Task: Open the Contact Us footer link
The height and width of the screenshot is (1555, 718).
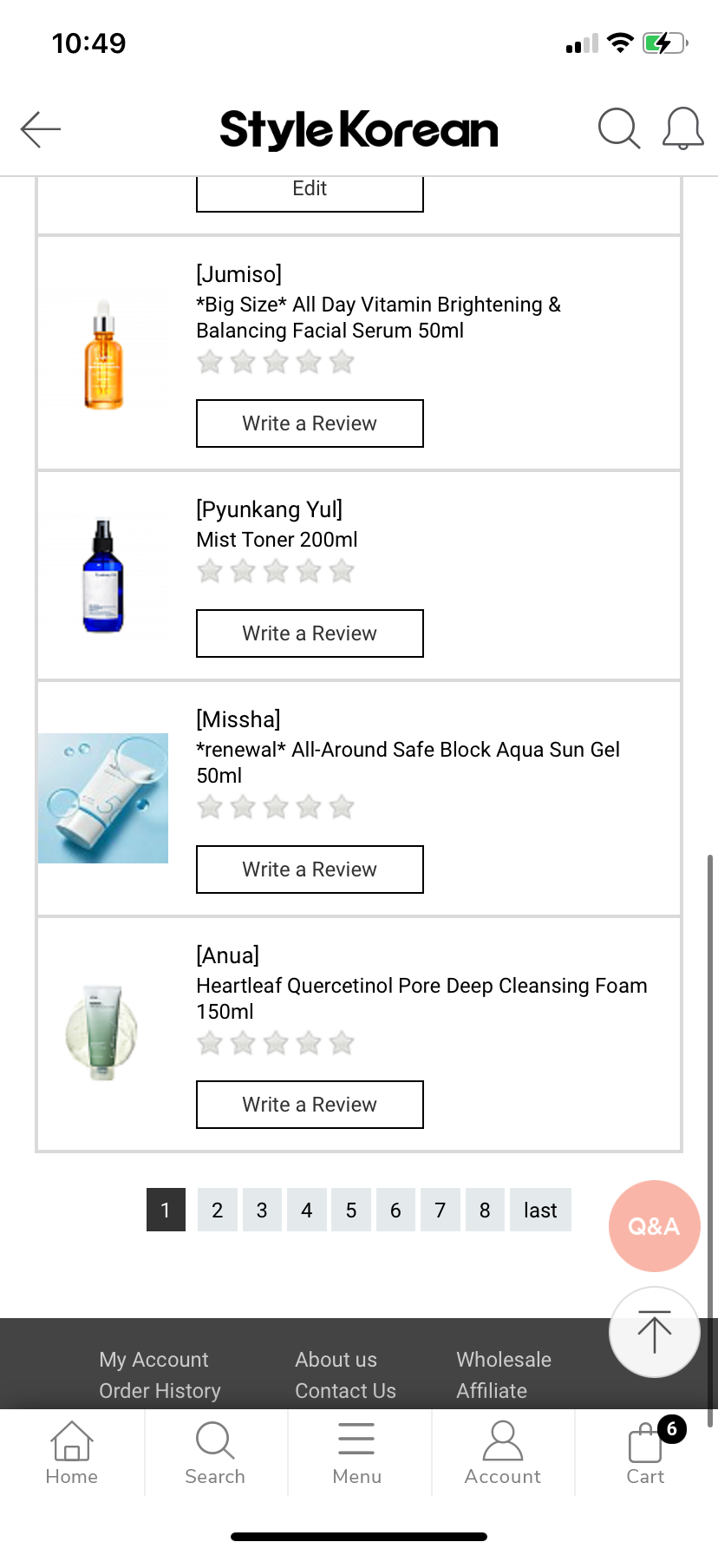Action: coord(345,1391)
